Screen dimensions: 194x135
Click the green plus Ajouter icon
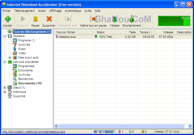pos(8,19)
